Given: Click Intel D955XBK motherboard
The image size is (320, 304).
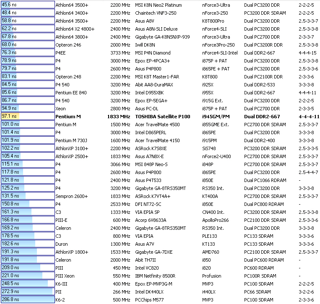Looking at the screenshot, I should 149,93.
